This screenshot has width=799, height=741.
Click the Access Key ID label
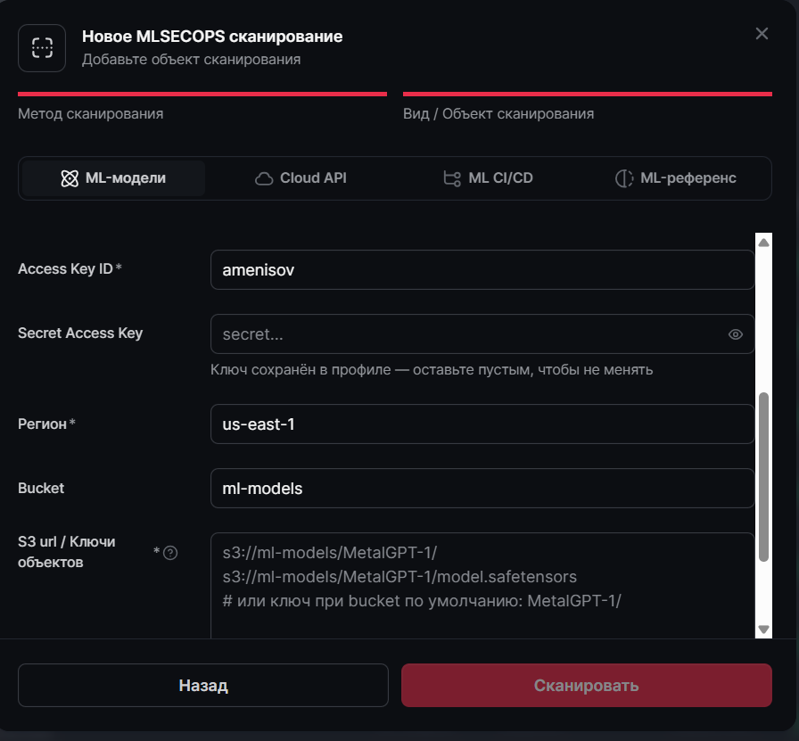(x=65, y=268)
